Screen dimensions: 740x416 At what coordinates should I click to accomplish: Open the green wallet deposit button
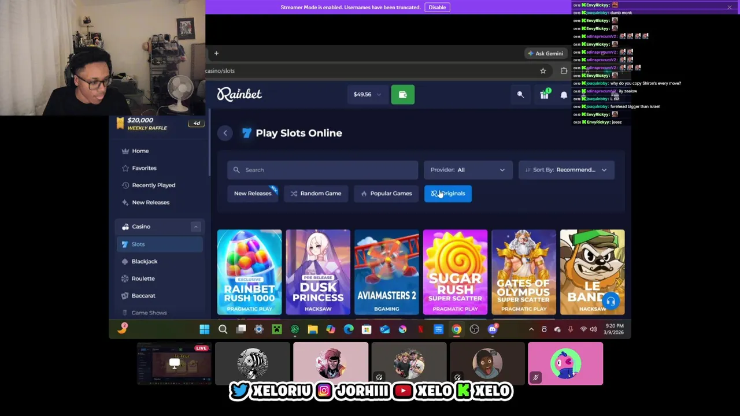402,95
